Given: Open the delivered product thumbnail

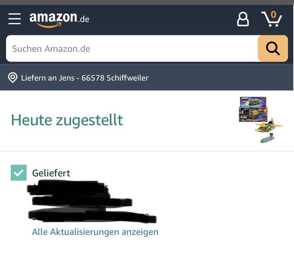Looking at the screenshot, I should [x=261, y=120].
